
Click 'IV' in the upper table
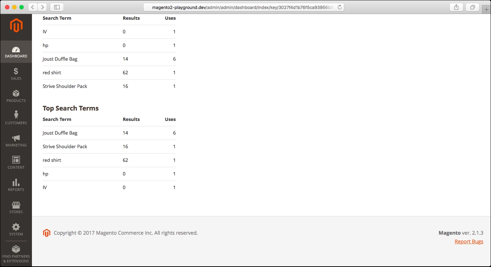coord(45,32)
